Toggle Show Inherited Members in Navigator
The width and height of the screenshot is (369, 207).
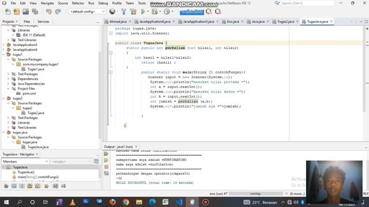tap(6, 186)
